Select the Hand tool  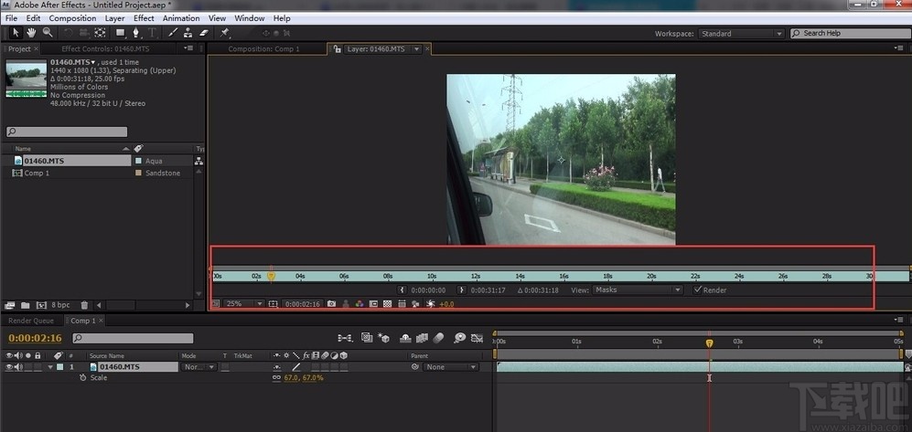coord(31,33)
